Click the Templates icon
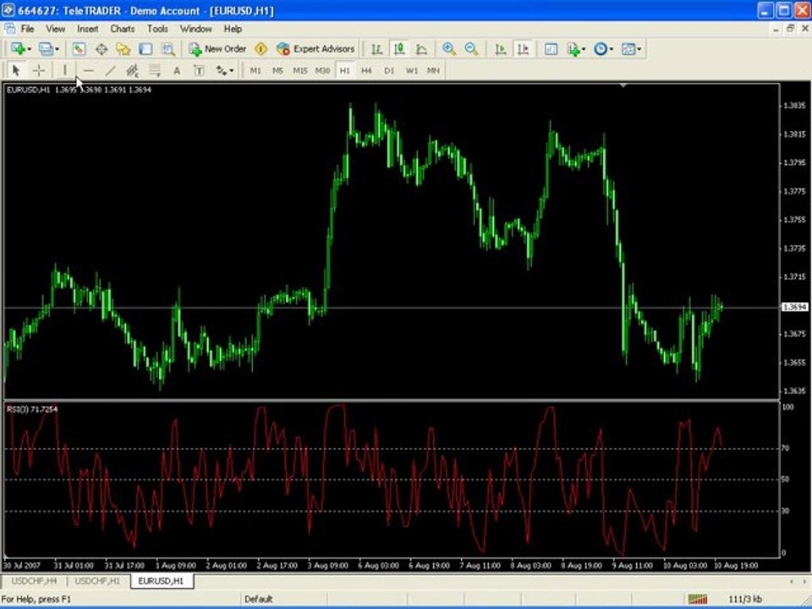Image resolution: width=812 pixels, height=609 pixels. point(628,49)
